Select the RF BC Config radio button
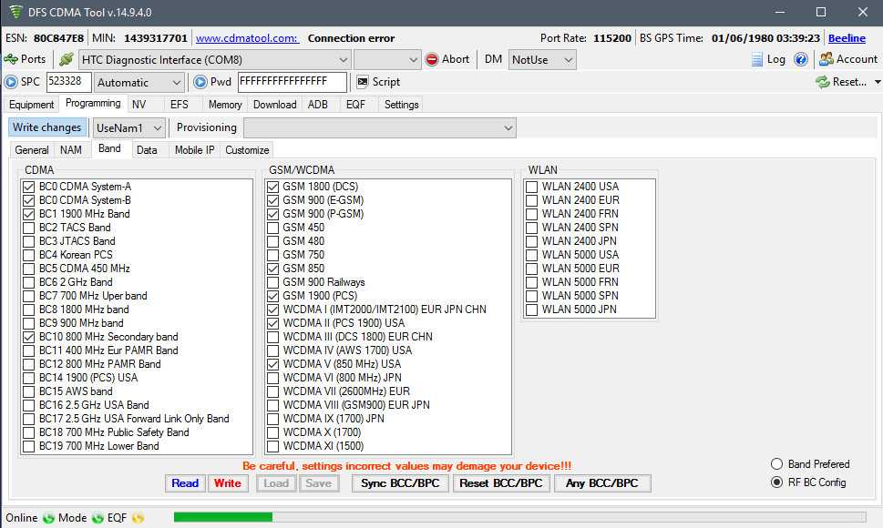 pos(777,482)
